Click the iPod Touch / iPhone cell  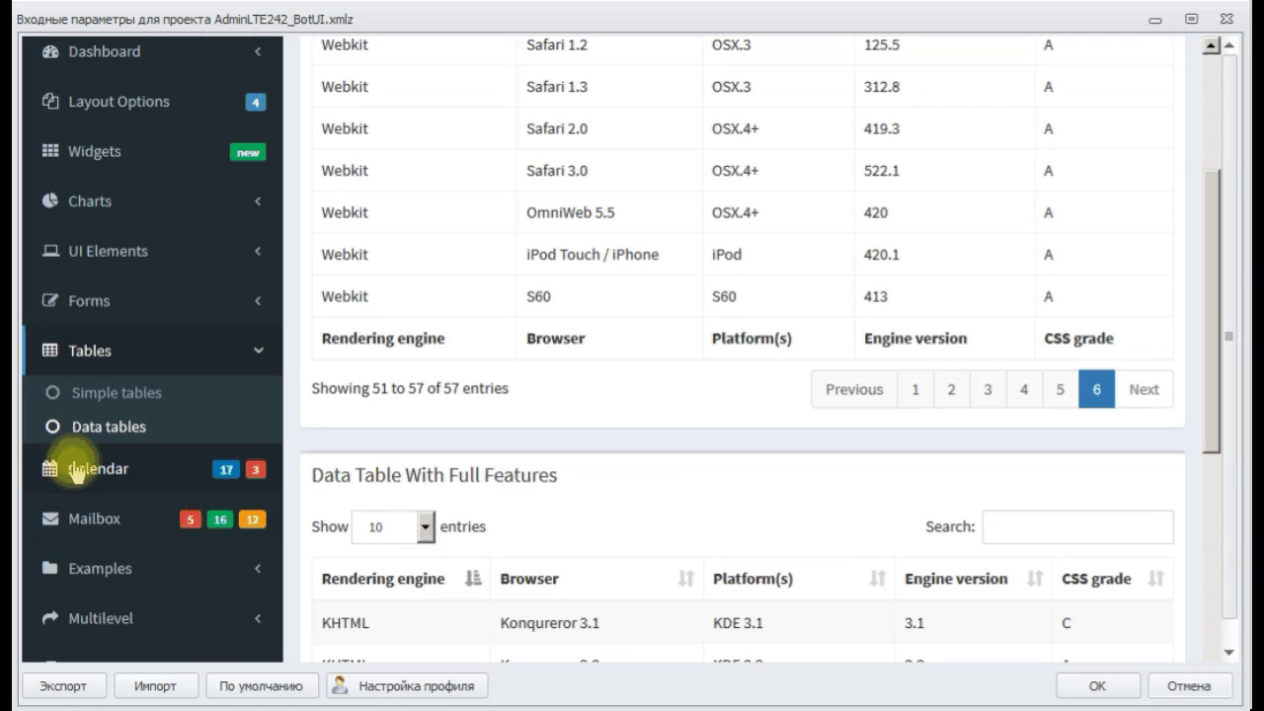[x=609, y=254]
